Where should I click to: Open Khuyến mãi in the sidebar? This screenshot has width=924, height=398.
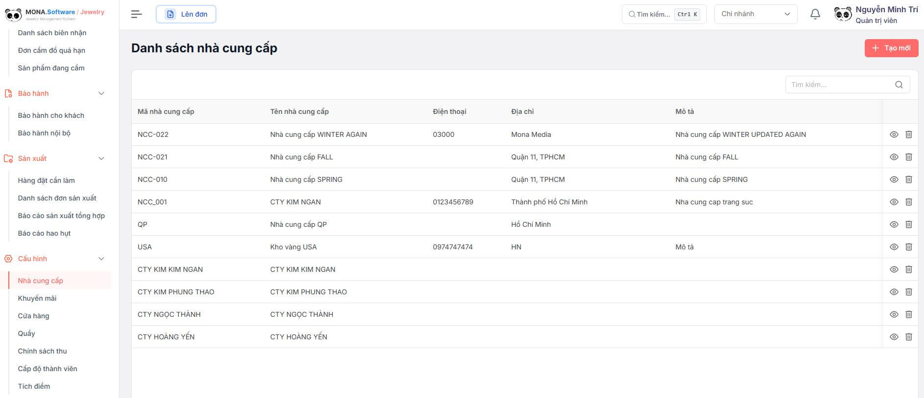37,298
